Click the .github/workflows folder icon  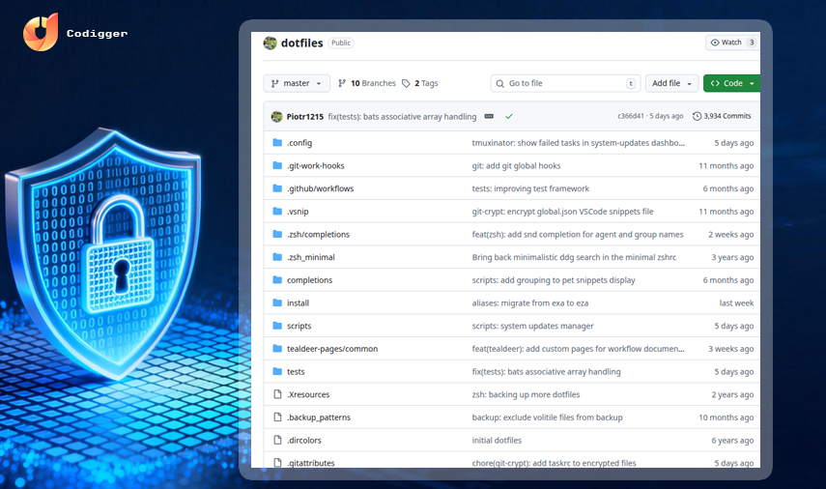[x=277, y=188]
